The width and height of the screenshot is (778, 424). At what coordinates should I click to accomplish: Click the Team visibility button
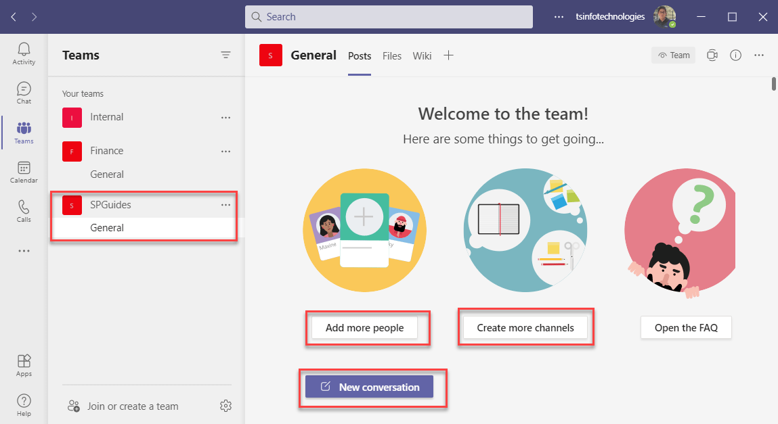coord(673,55)
